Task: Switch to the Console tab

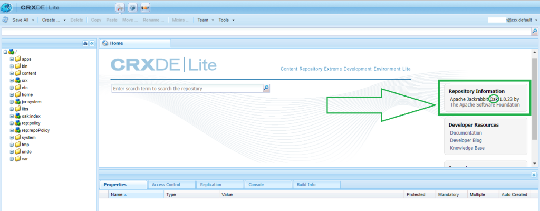Action: point(256,185)
